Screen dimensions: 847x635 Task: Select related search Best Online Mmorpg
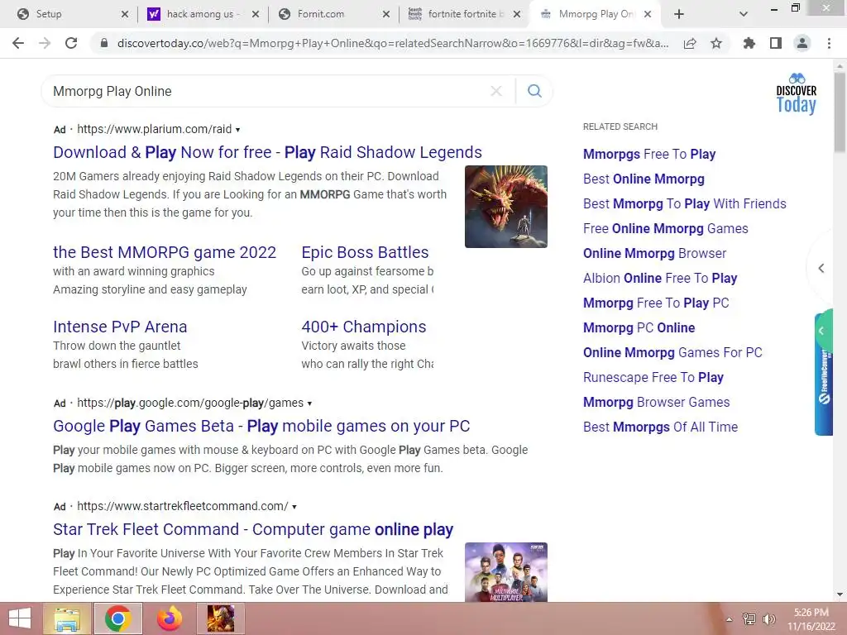click(644, 179)
